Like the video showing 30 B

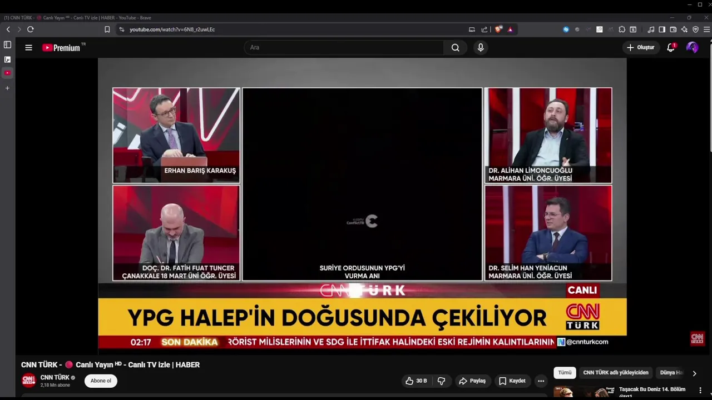[416, 381]
